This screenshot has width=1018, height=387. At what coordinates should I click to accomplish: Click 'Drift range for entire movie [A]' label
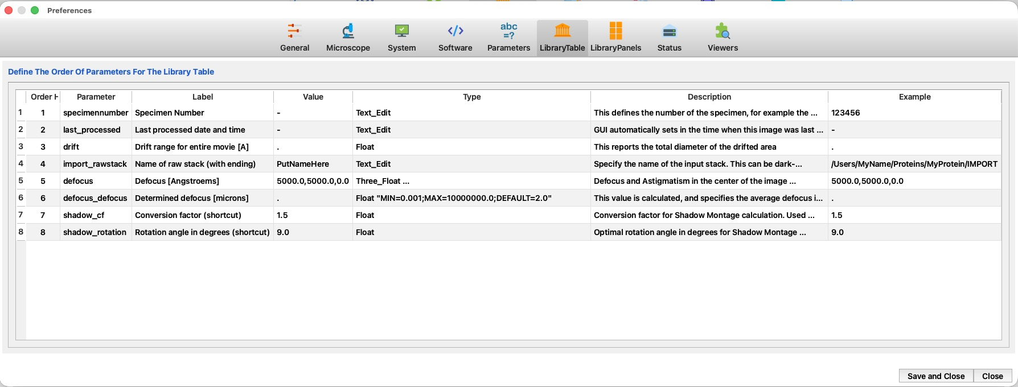tap(203, 147)
